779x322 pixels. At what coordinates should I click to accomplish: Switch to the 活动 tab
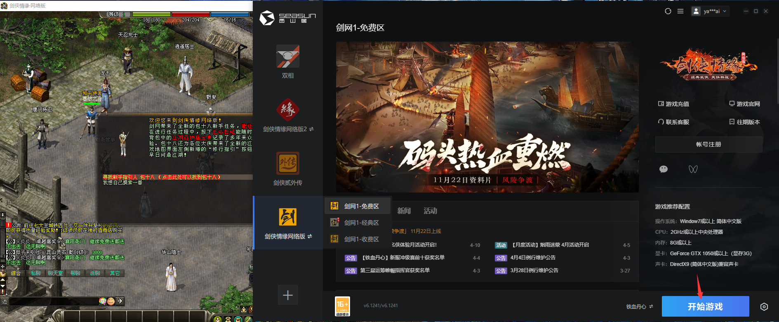pos(431,211)
